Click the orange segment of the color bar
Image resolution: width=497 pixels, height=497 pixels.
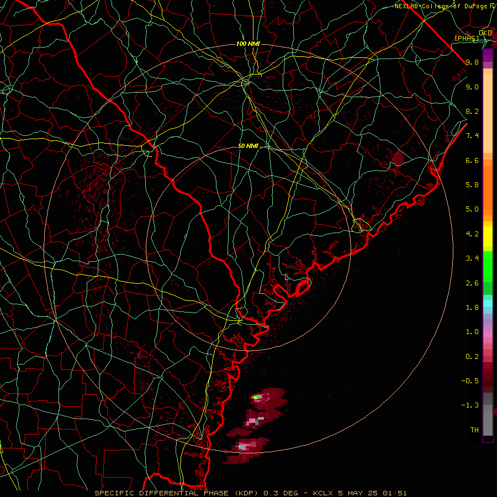[x=488, y=190]
